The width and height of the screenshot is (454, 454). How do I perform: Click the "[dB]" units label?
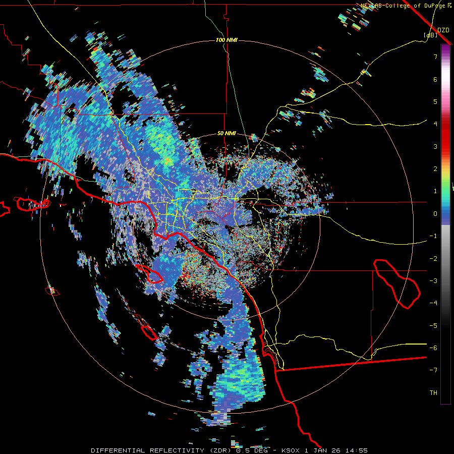pyautogui.click(x=431, y=35)
